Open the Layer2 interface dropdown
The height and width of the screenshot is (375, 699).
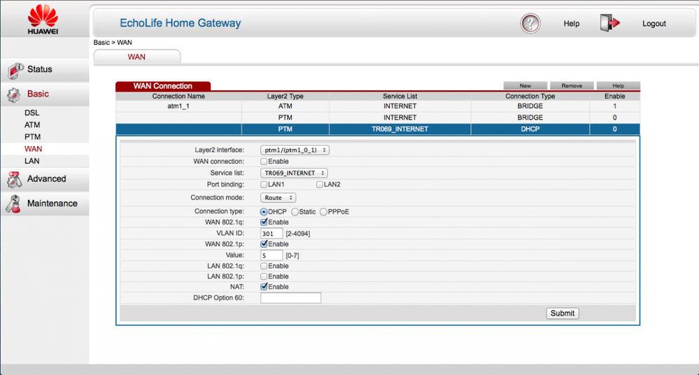click(x=295, y=150)
